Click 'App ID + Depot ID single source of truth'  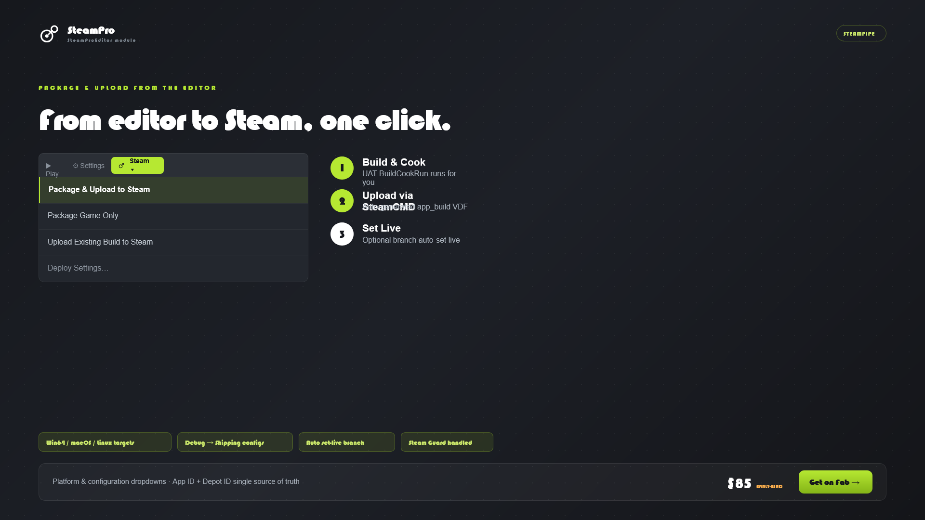236,481
